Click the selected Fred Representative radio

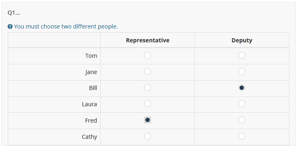pos(147,120)
